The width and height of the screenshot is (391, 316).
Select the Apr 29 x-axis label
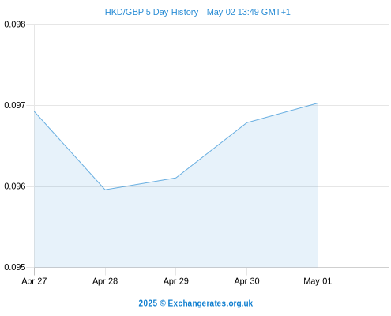pos(176,281)
